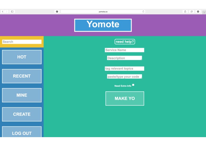The image size is (206, 146).
Task: Focus the Service Name field
Action: click(x=124, y=50)
